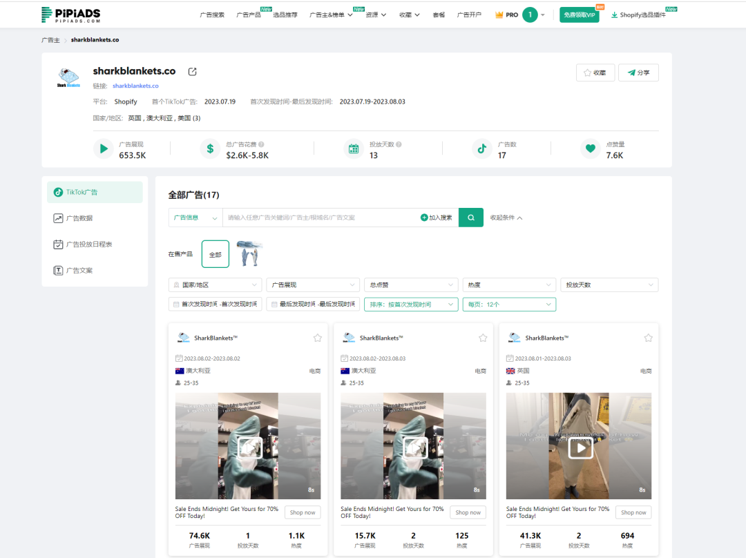The image size is (746, 558).
Task: Expand the 资源 menu
Action: coord(376,15)
